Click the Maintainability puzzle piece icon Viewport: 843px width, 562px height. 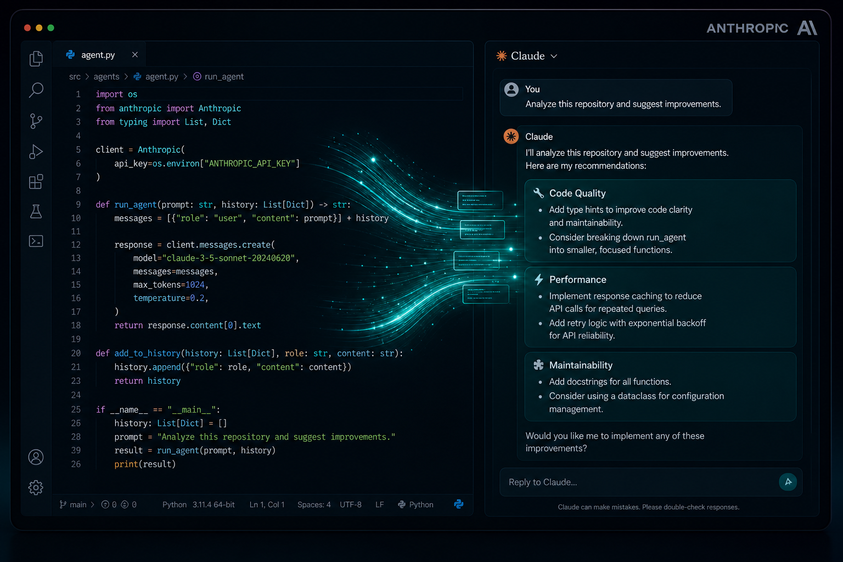click(x=539, y=365)
